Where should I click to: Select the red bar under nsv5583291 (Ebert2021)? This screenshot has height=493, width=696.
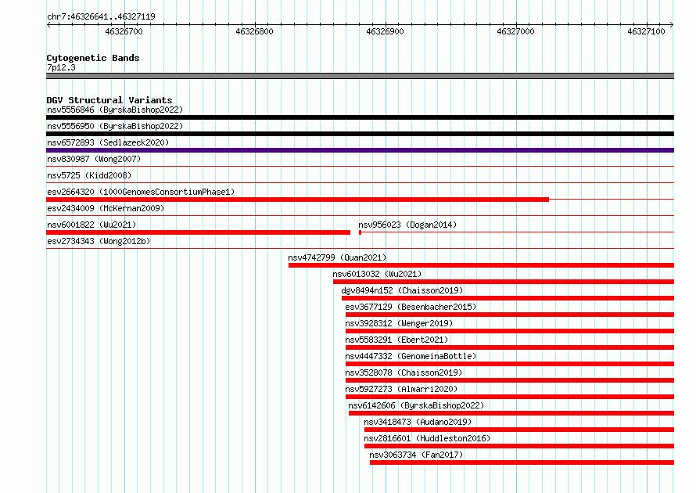point(510,347)
